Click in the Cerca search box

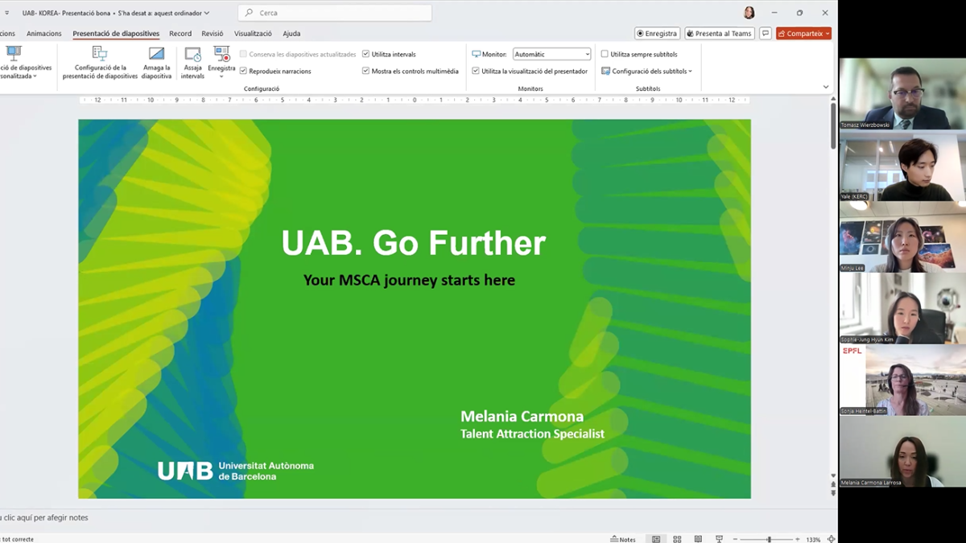[335, 13]
